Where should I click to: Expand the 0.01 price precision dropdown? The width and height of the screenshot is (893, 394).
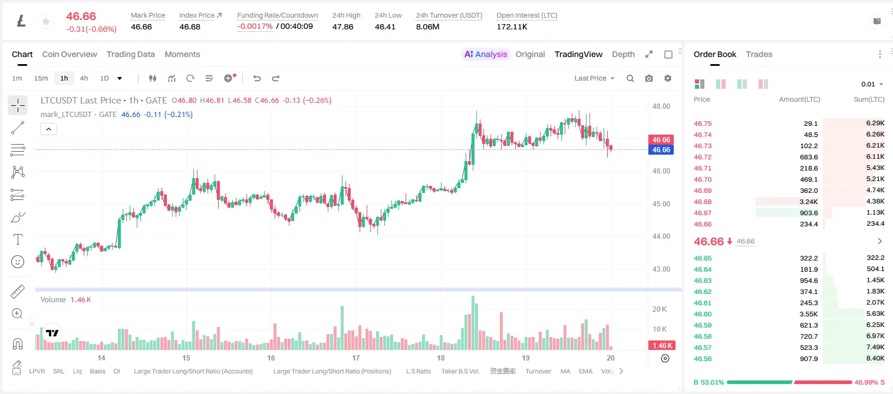(872, 84)
